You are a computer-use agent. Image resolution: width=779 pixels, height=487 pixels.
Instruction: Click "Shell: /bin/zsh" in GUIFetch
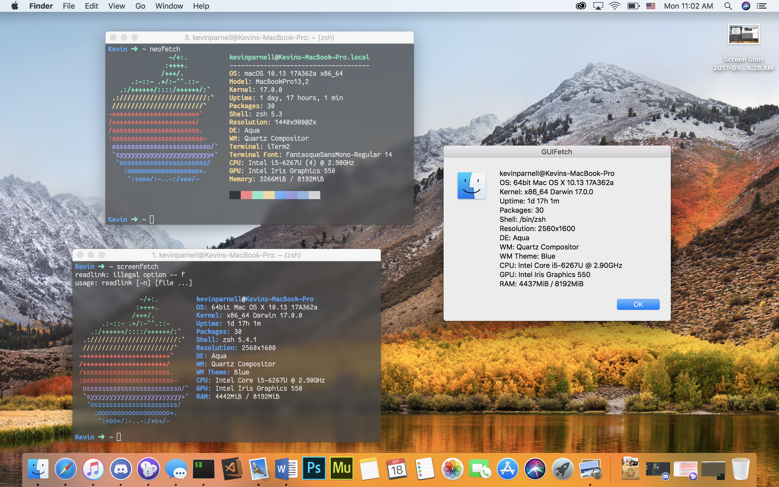click(x=523, y=219)
